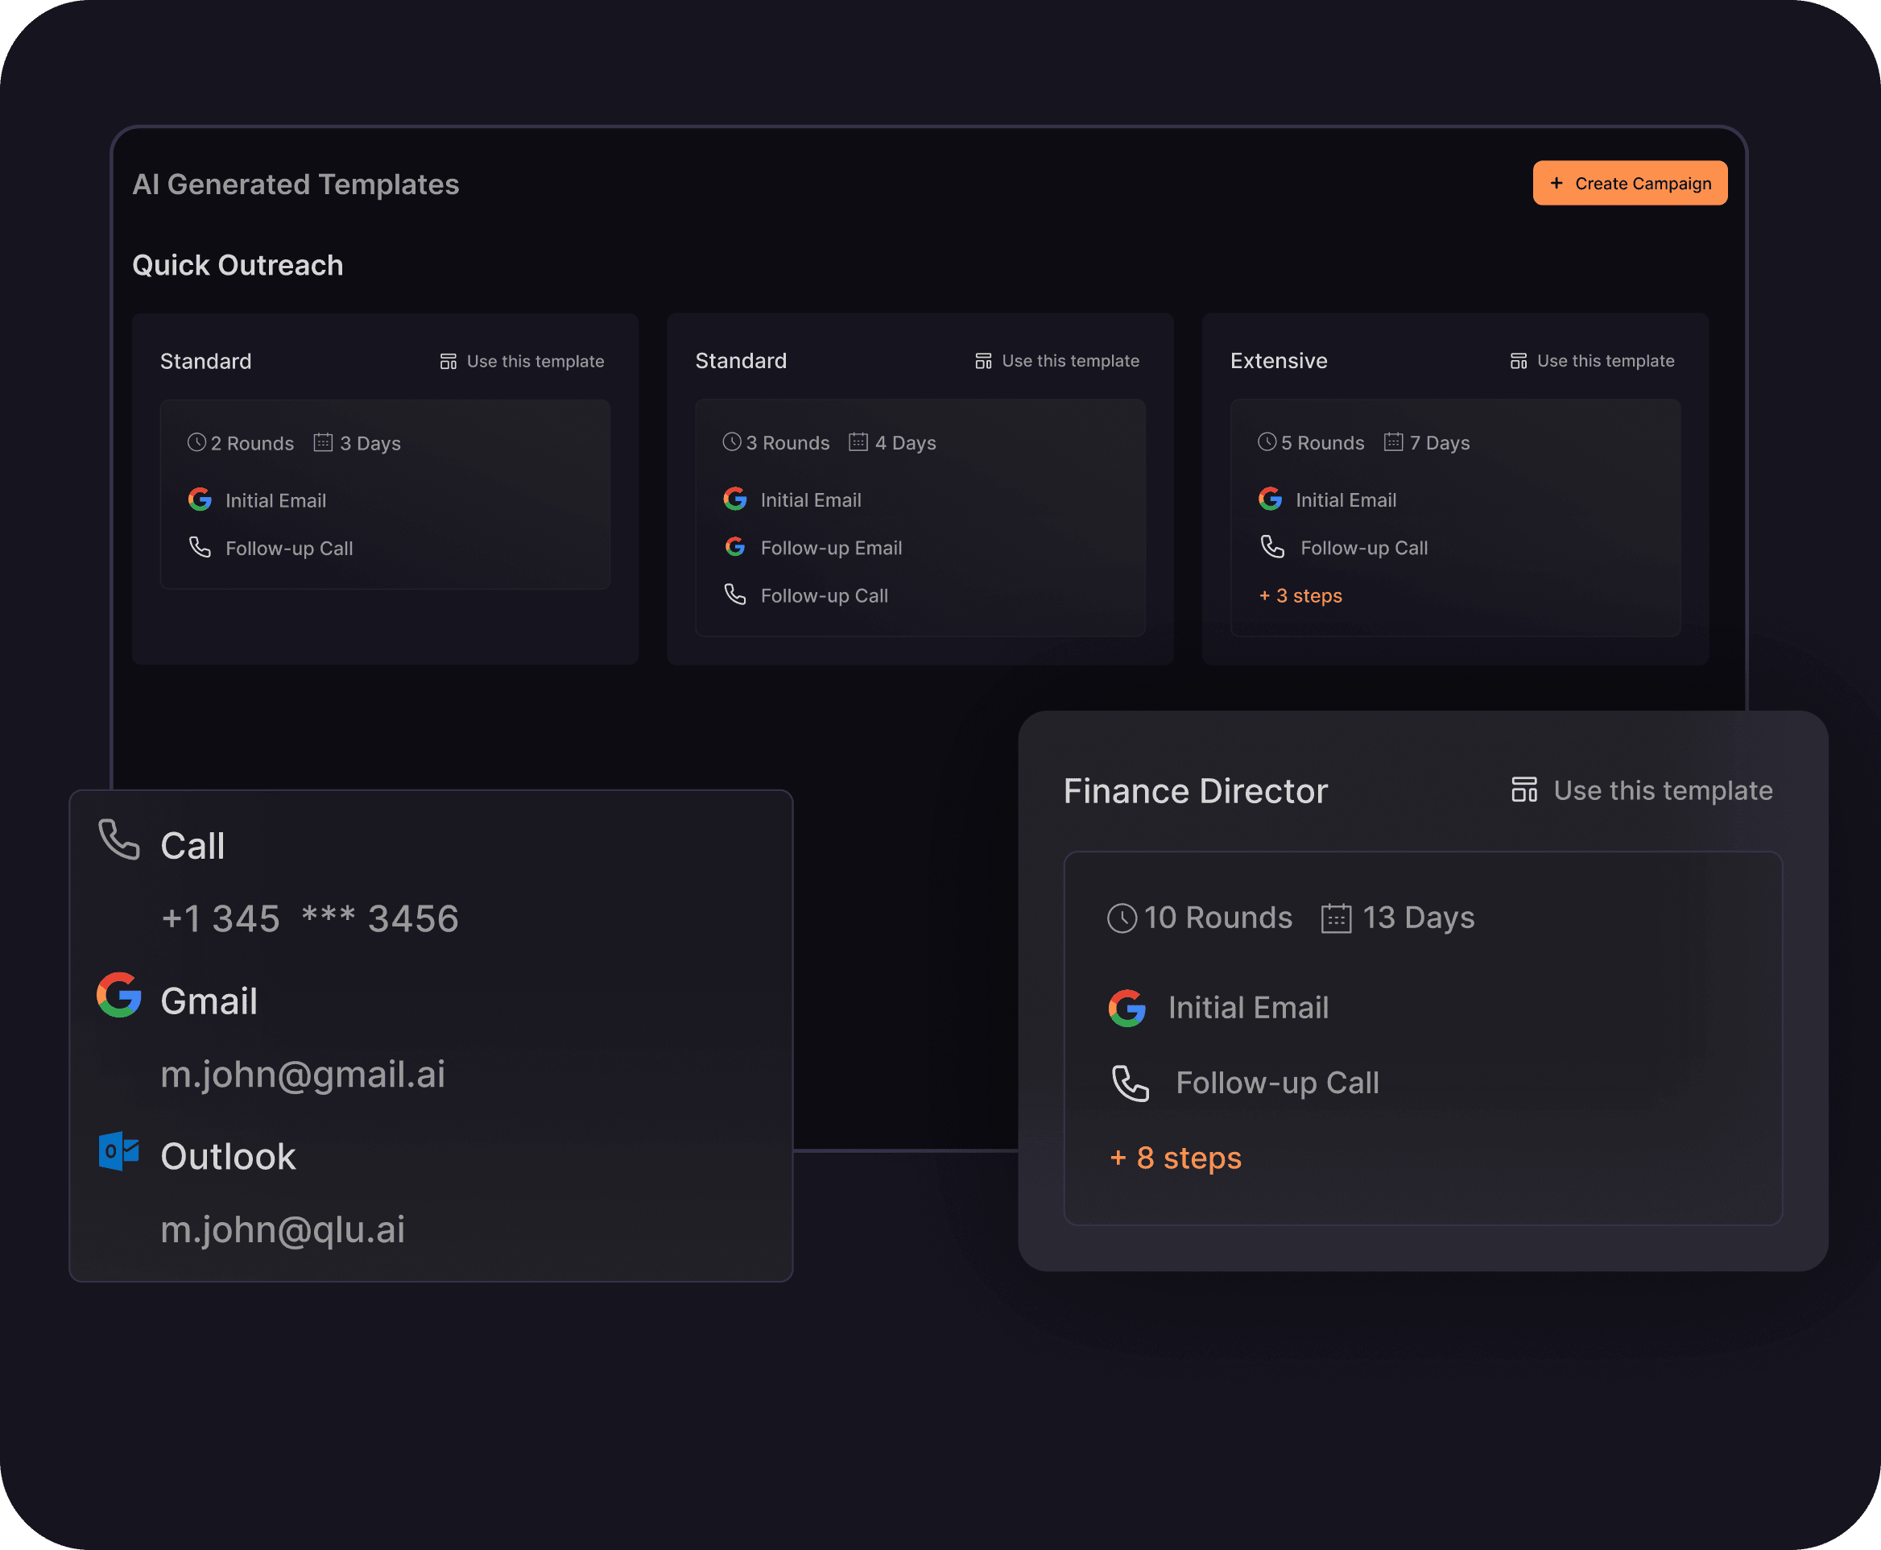Click Follow-up Call in Extensive card
Image resolution: width=1881 pixels, height=1550 pixels.
[1363, 547]
